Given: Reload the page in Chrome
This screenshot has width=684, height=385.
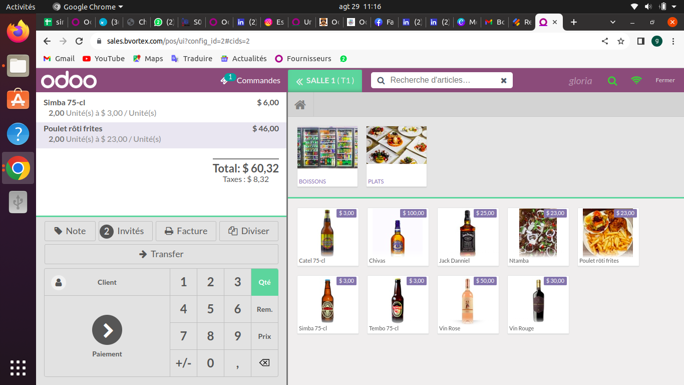Looking at the screenshot, I should point(79,41).
